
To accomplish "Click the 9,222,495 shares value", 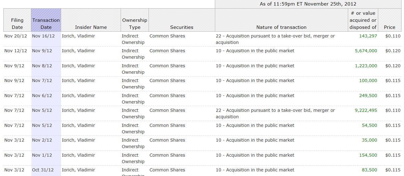I will pyautogui.click(x=366, y=110).
